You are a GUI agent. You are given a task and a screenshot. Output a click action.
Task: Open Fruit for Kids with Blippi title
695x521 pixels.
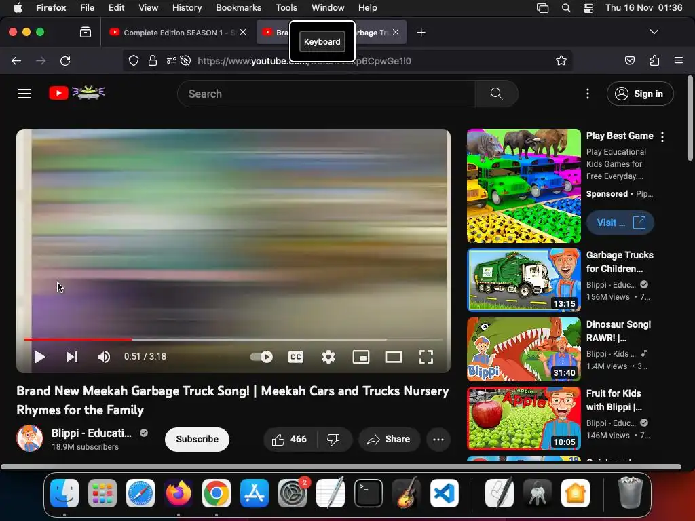pos(614,400)
